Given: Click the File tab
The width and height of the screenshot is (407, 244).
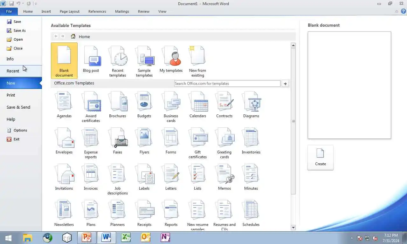Looking at the screenshot, I should [9, 11].
